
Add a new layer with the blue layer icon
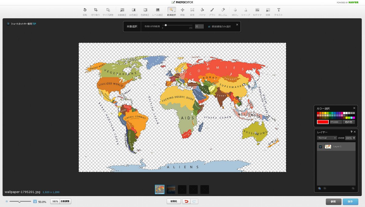tap(319, 188)
